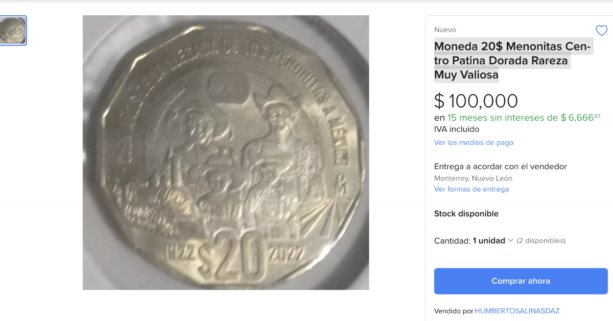Click the (2 disponibles) text
Viewport: 613px width, 321px height.
(540, 240)
